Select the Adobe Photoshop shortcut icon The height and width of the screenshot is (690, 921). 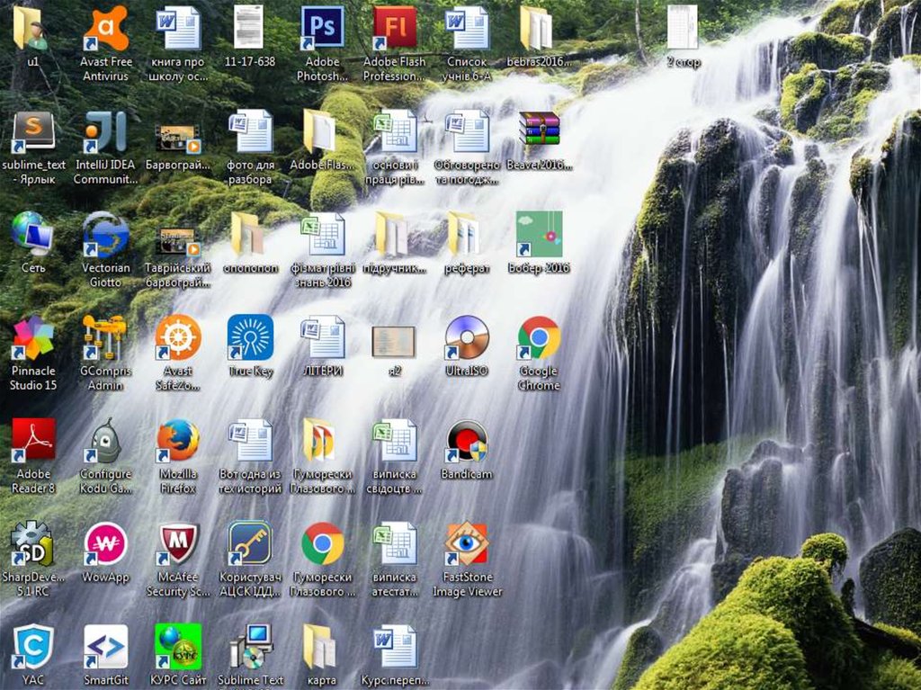coord(321,30)
